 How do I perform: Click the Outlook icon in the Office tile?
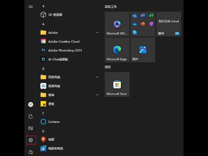pyautogui.click(x=134, y=16)
